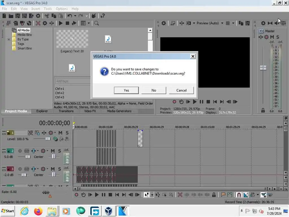This screenshot has height=217, width=289.
Task: Toggle the Master fader lock icon
Action: point(263,110)
